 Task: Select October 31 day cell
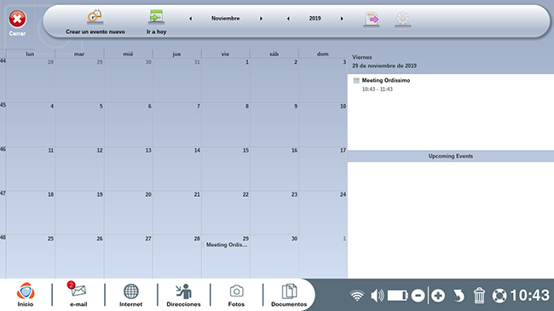(176, 80)
